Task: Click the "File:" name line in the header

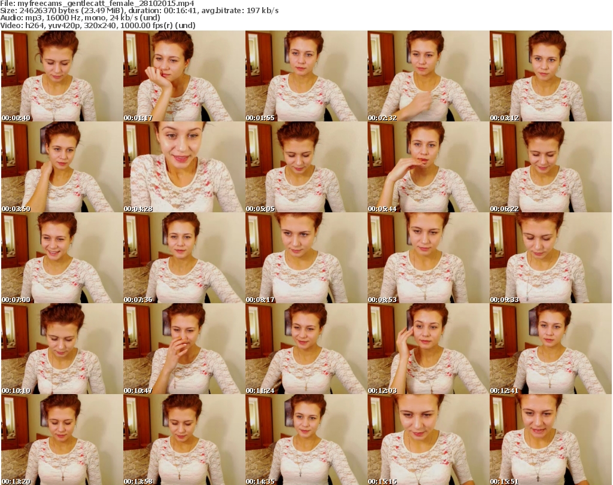Action: 97,4
